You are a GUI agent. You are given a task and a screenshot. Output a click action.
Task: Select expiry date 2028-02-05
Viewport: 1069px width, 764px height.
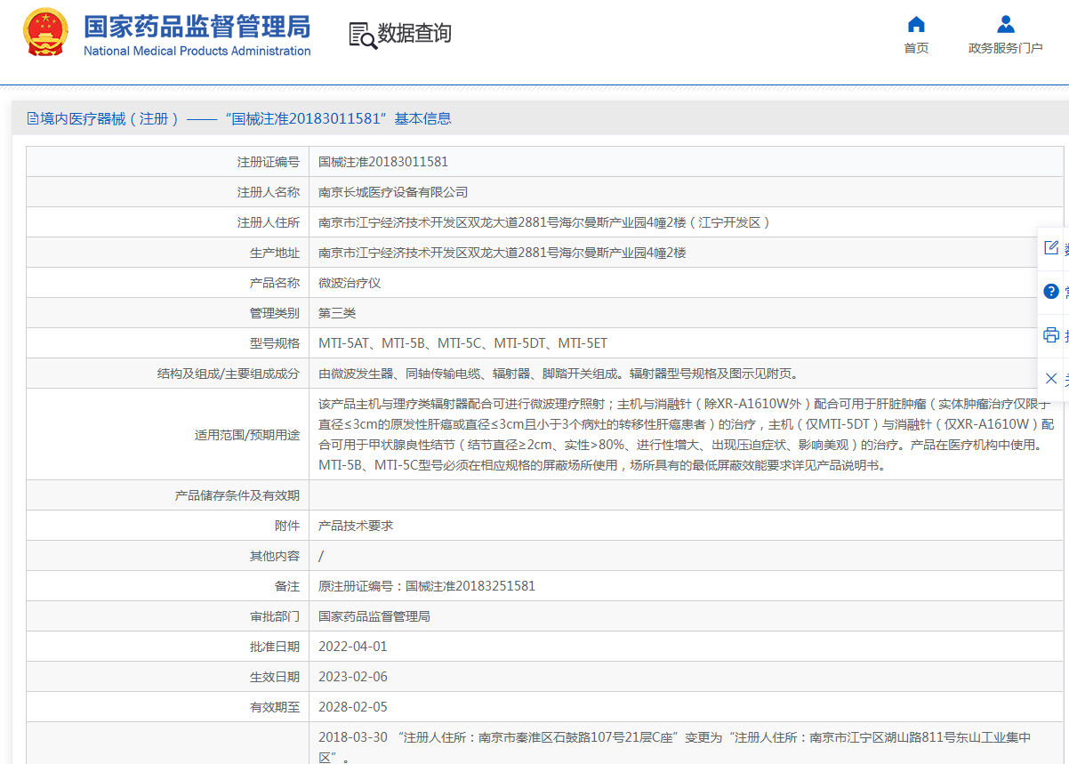[x=353, y=707]
